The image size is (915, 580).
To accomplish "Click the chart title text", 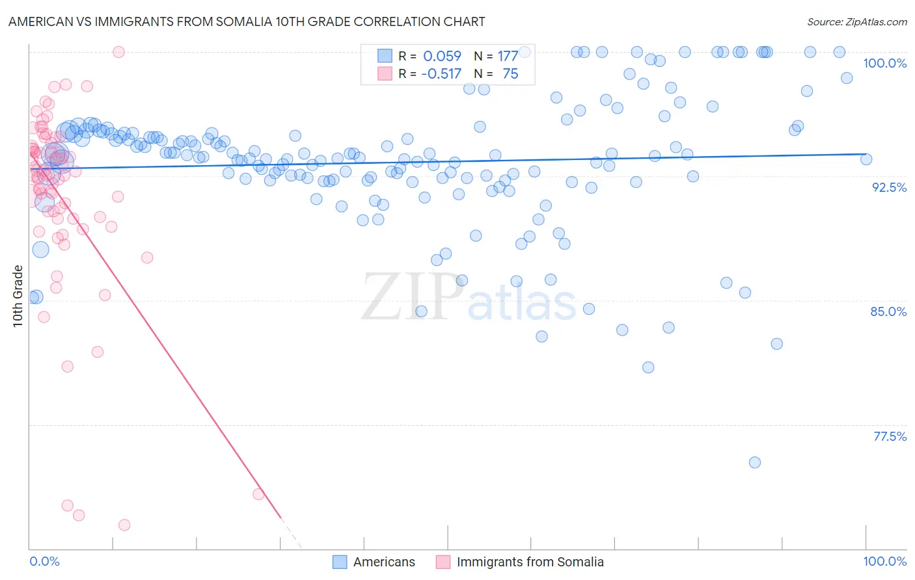I will click(x=247, y=21).
